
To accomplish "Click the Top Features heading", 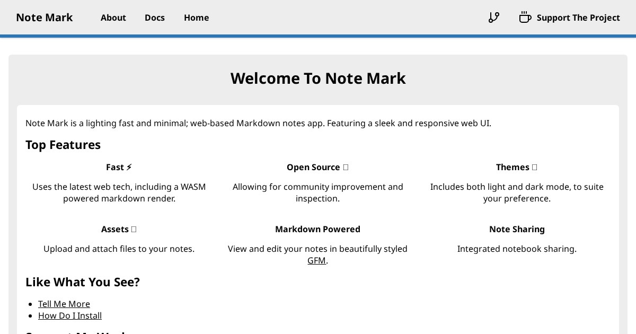I will pos(63,145).
